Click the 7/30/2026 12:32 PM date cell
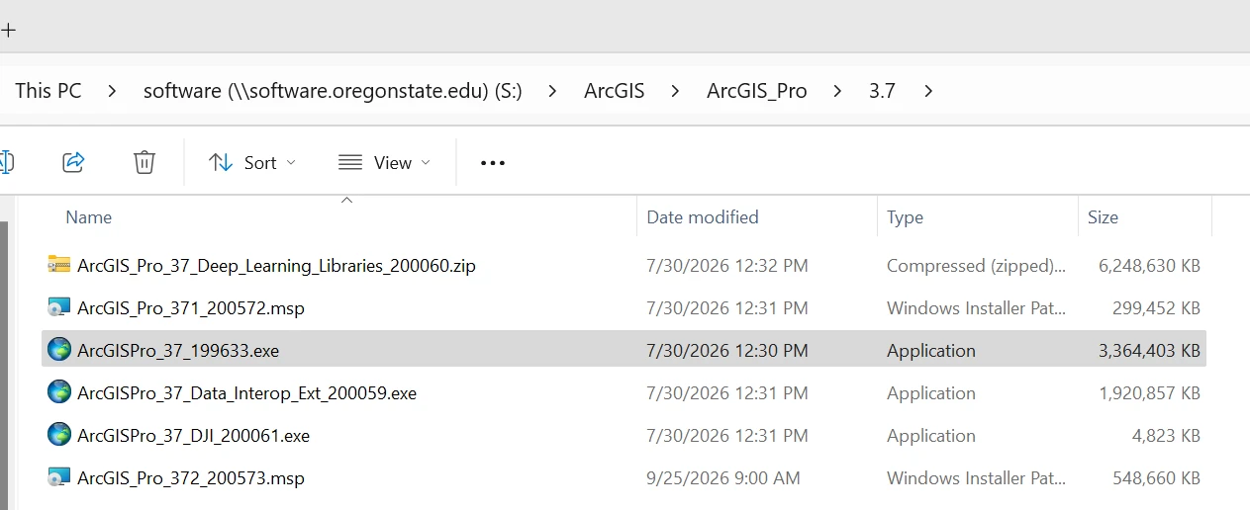1250x510 pixels. [727, 266]
